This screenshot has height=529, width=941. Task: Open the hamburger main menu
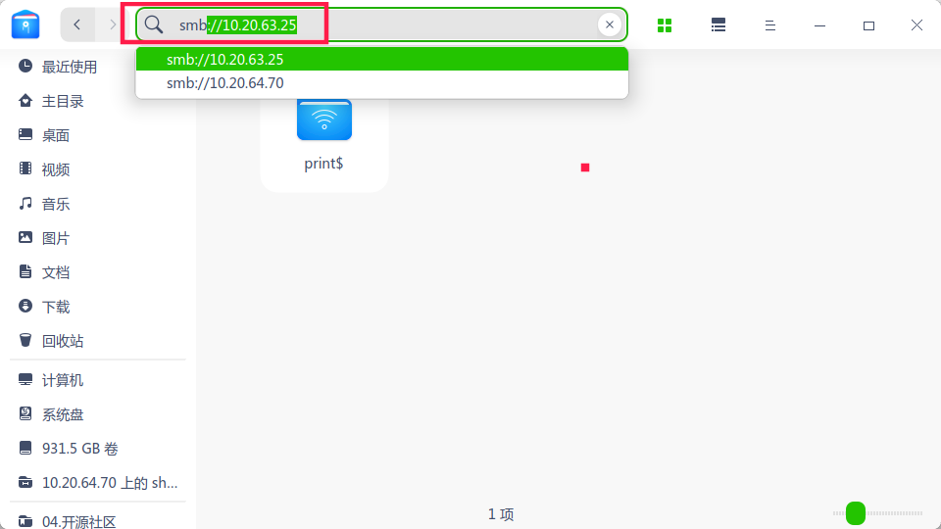click(x=770, y=25)
